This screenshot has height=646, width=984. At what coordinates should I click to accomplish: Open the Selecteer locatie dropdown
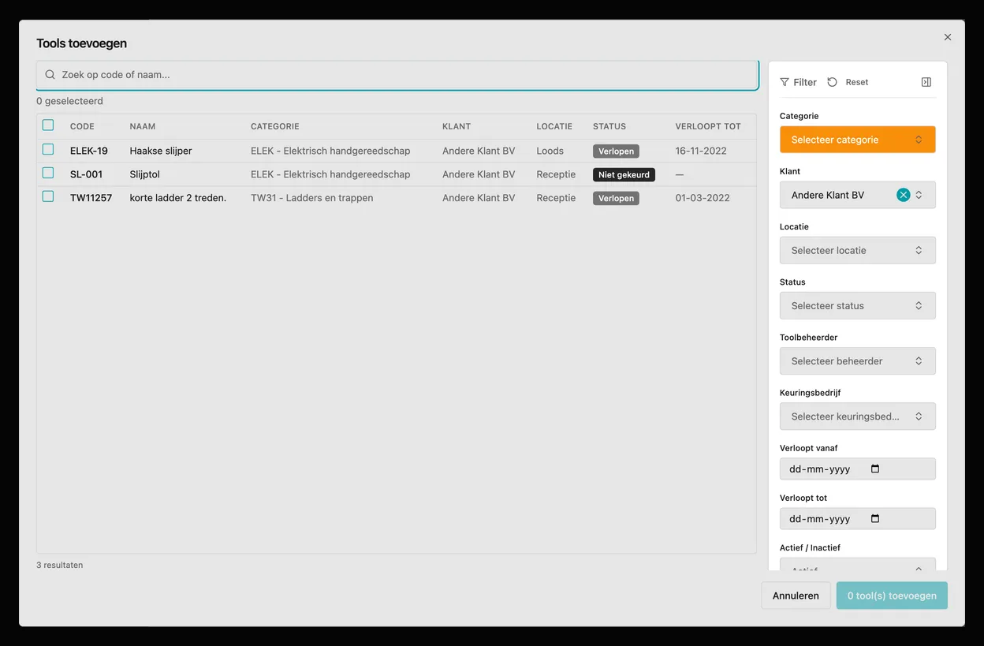pyautogui.click(x=858, y=250)
